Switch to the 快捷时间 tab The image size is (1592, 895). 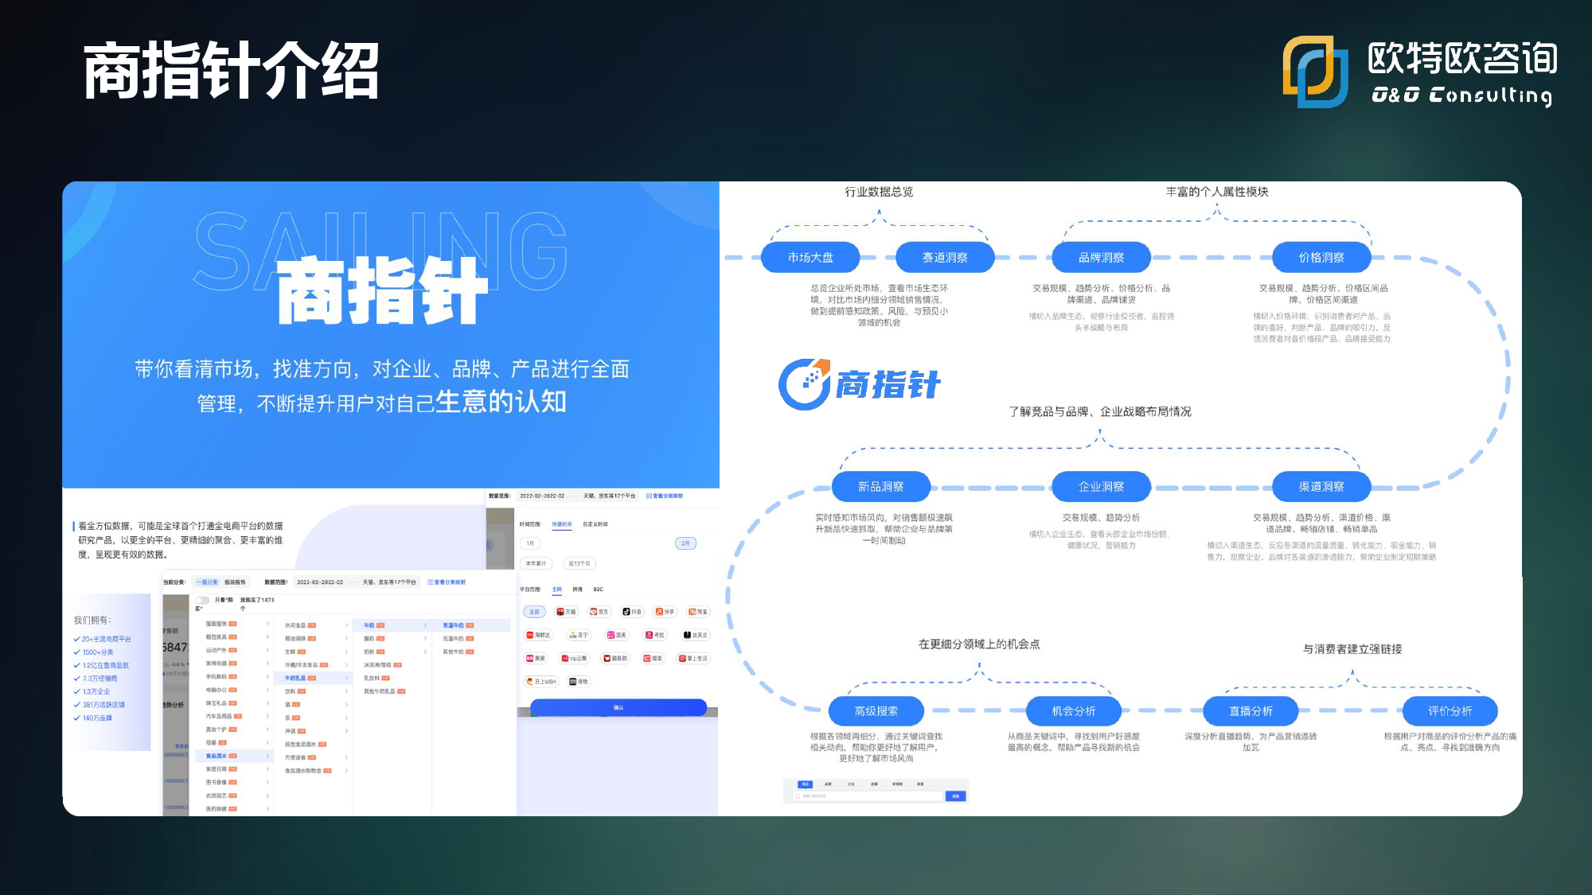coord(562,524)
